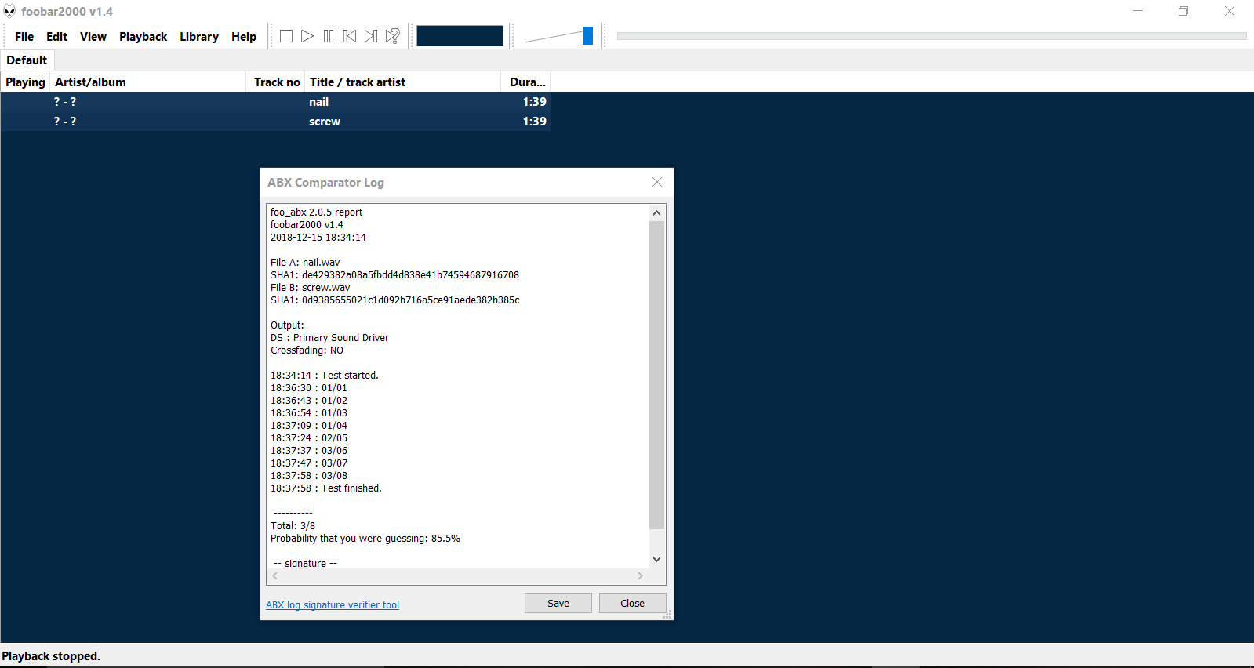
Task: Click the 'Crossfading: NO' log line
Action: click(x=307, y=350)
